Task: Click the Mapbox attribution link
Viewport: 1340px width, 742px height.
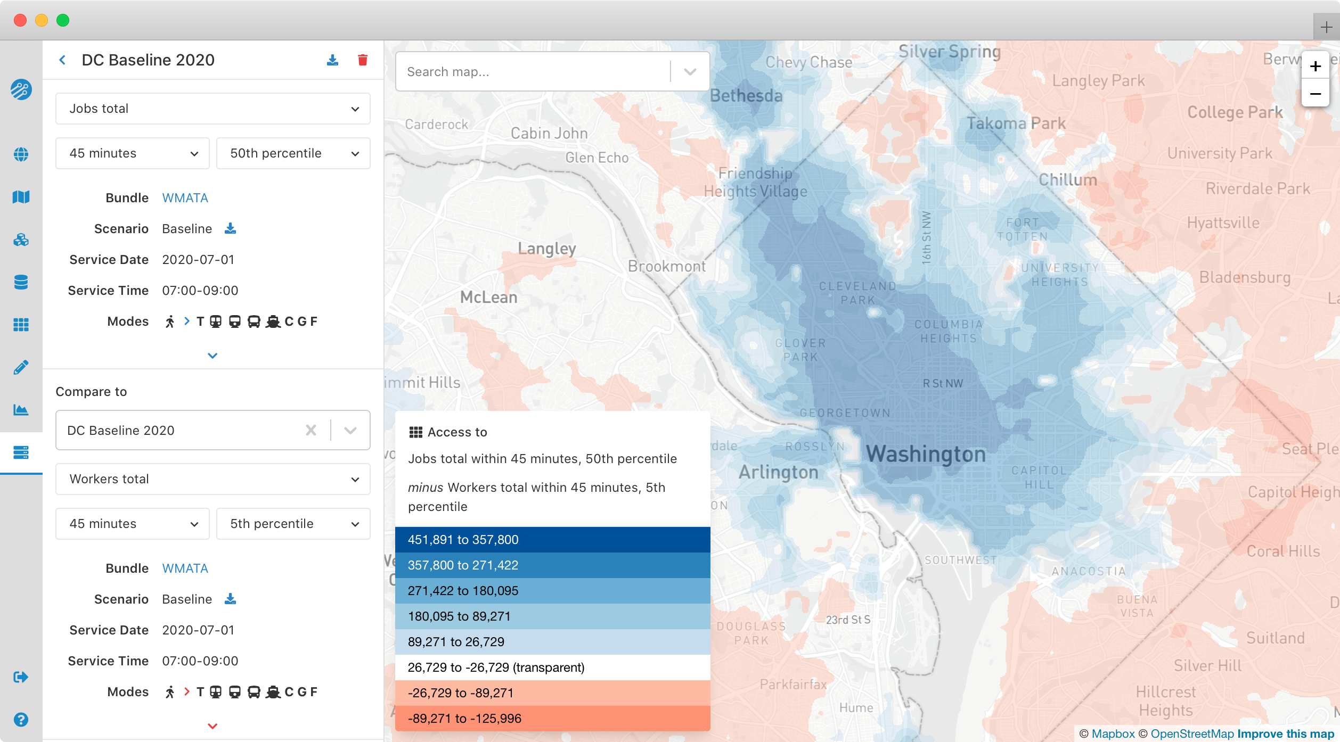Action: [x=1113, y=733]
